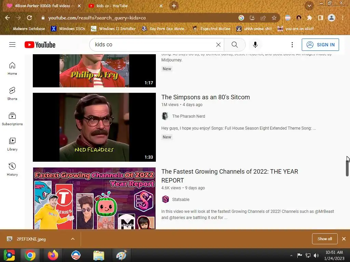This screenshot has width=350, height=262.
Task: Open the Statsable channel avatar
Action: click(165, 199)
